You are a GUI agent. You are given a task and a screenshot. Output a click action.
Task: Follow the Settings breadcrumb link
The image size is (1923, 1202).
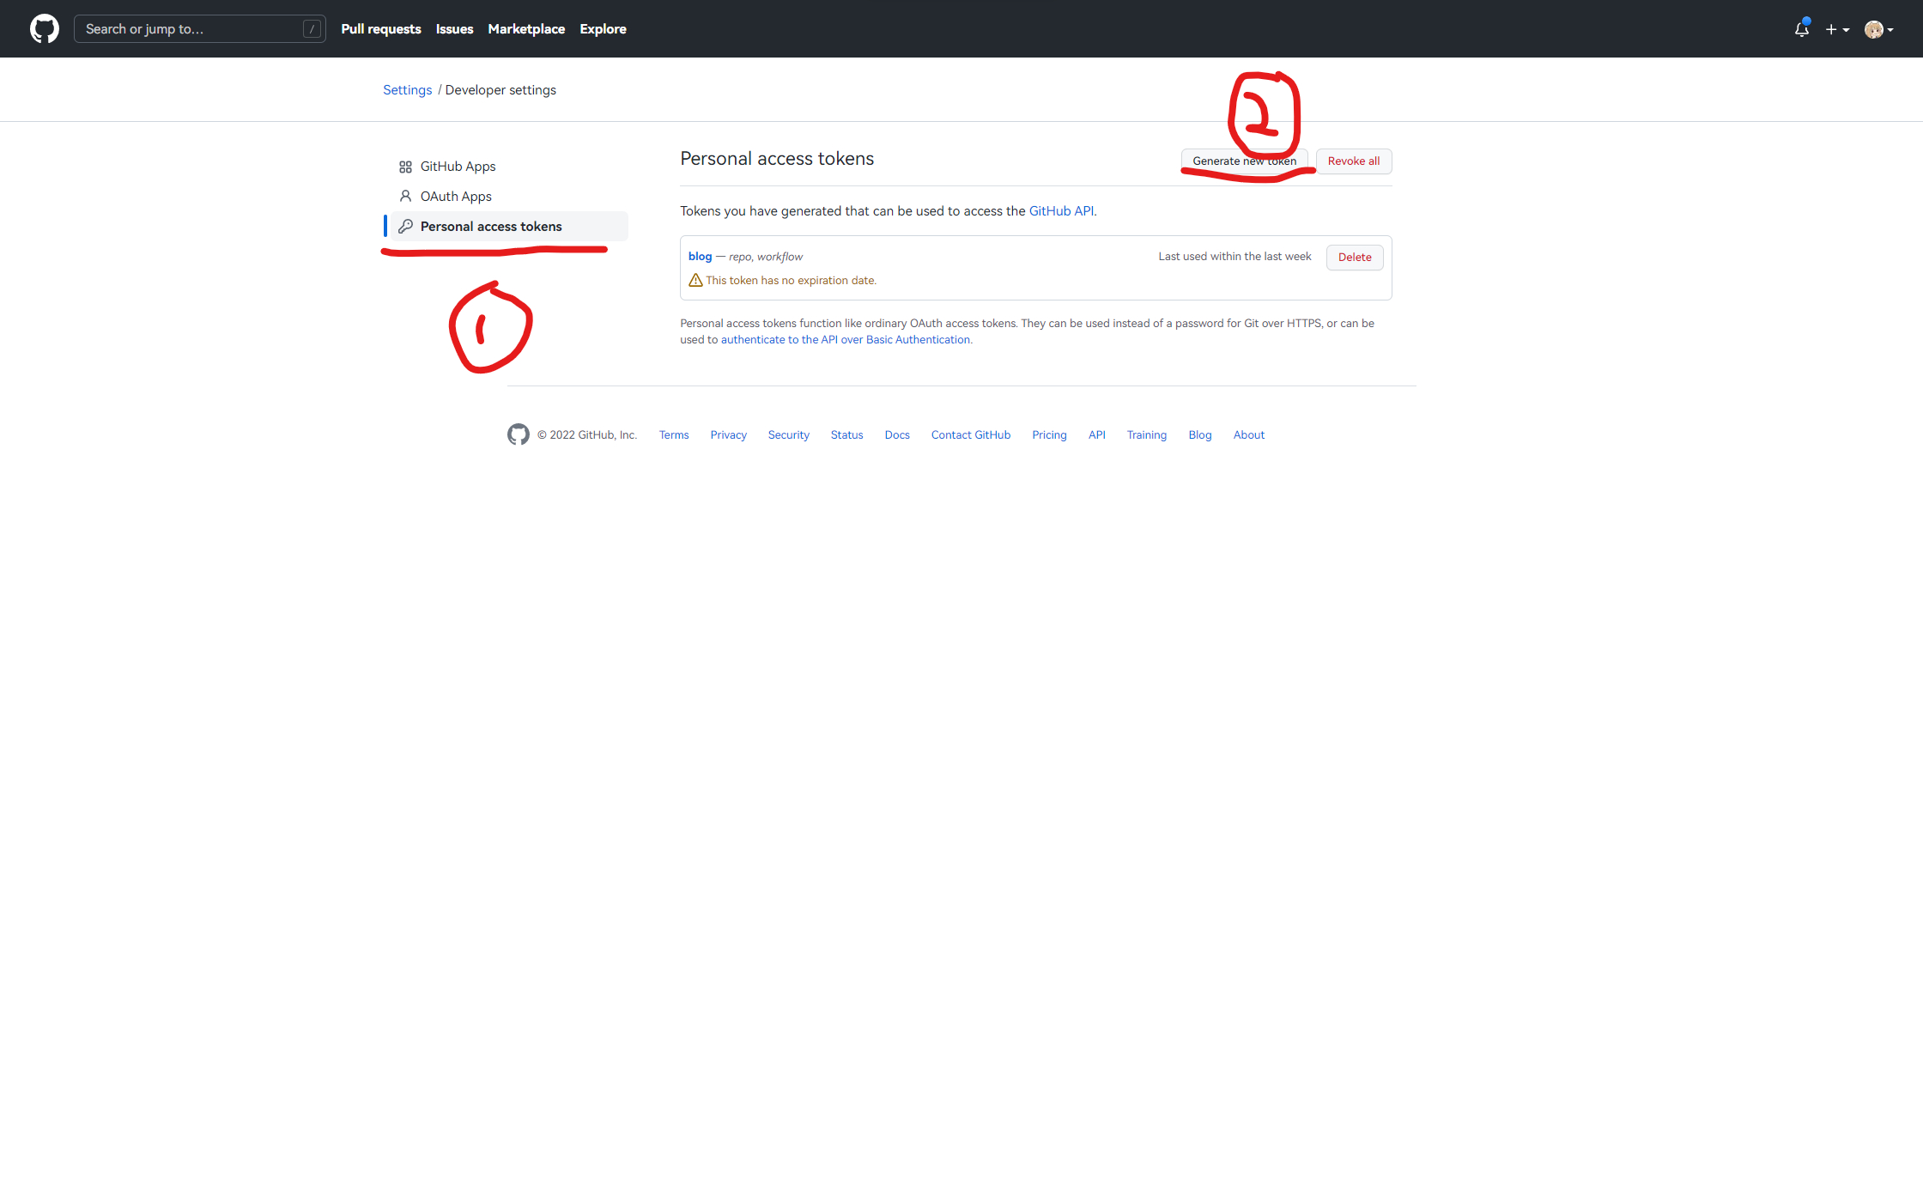[407, 90]
